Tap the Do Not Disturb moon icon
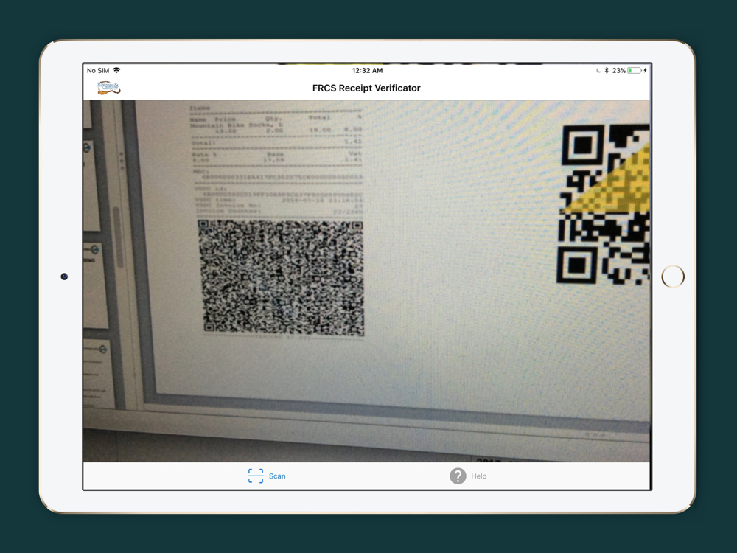 tap(598, 71)
